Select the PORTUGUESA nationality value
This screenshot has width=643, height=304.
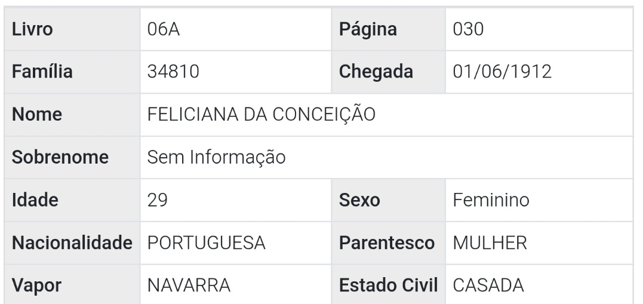206,243
